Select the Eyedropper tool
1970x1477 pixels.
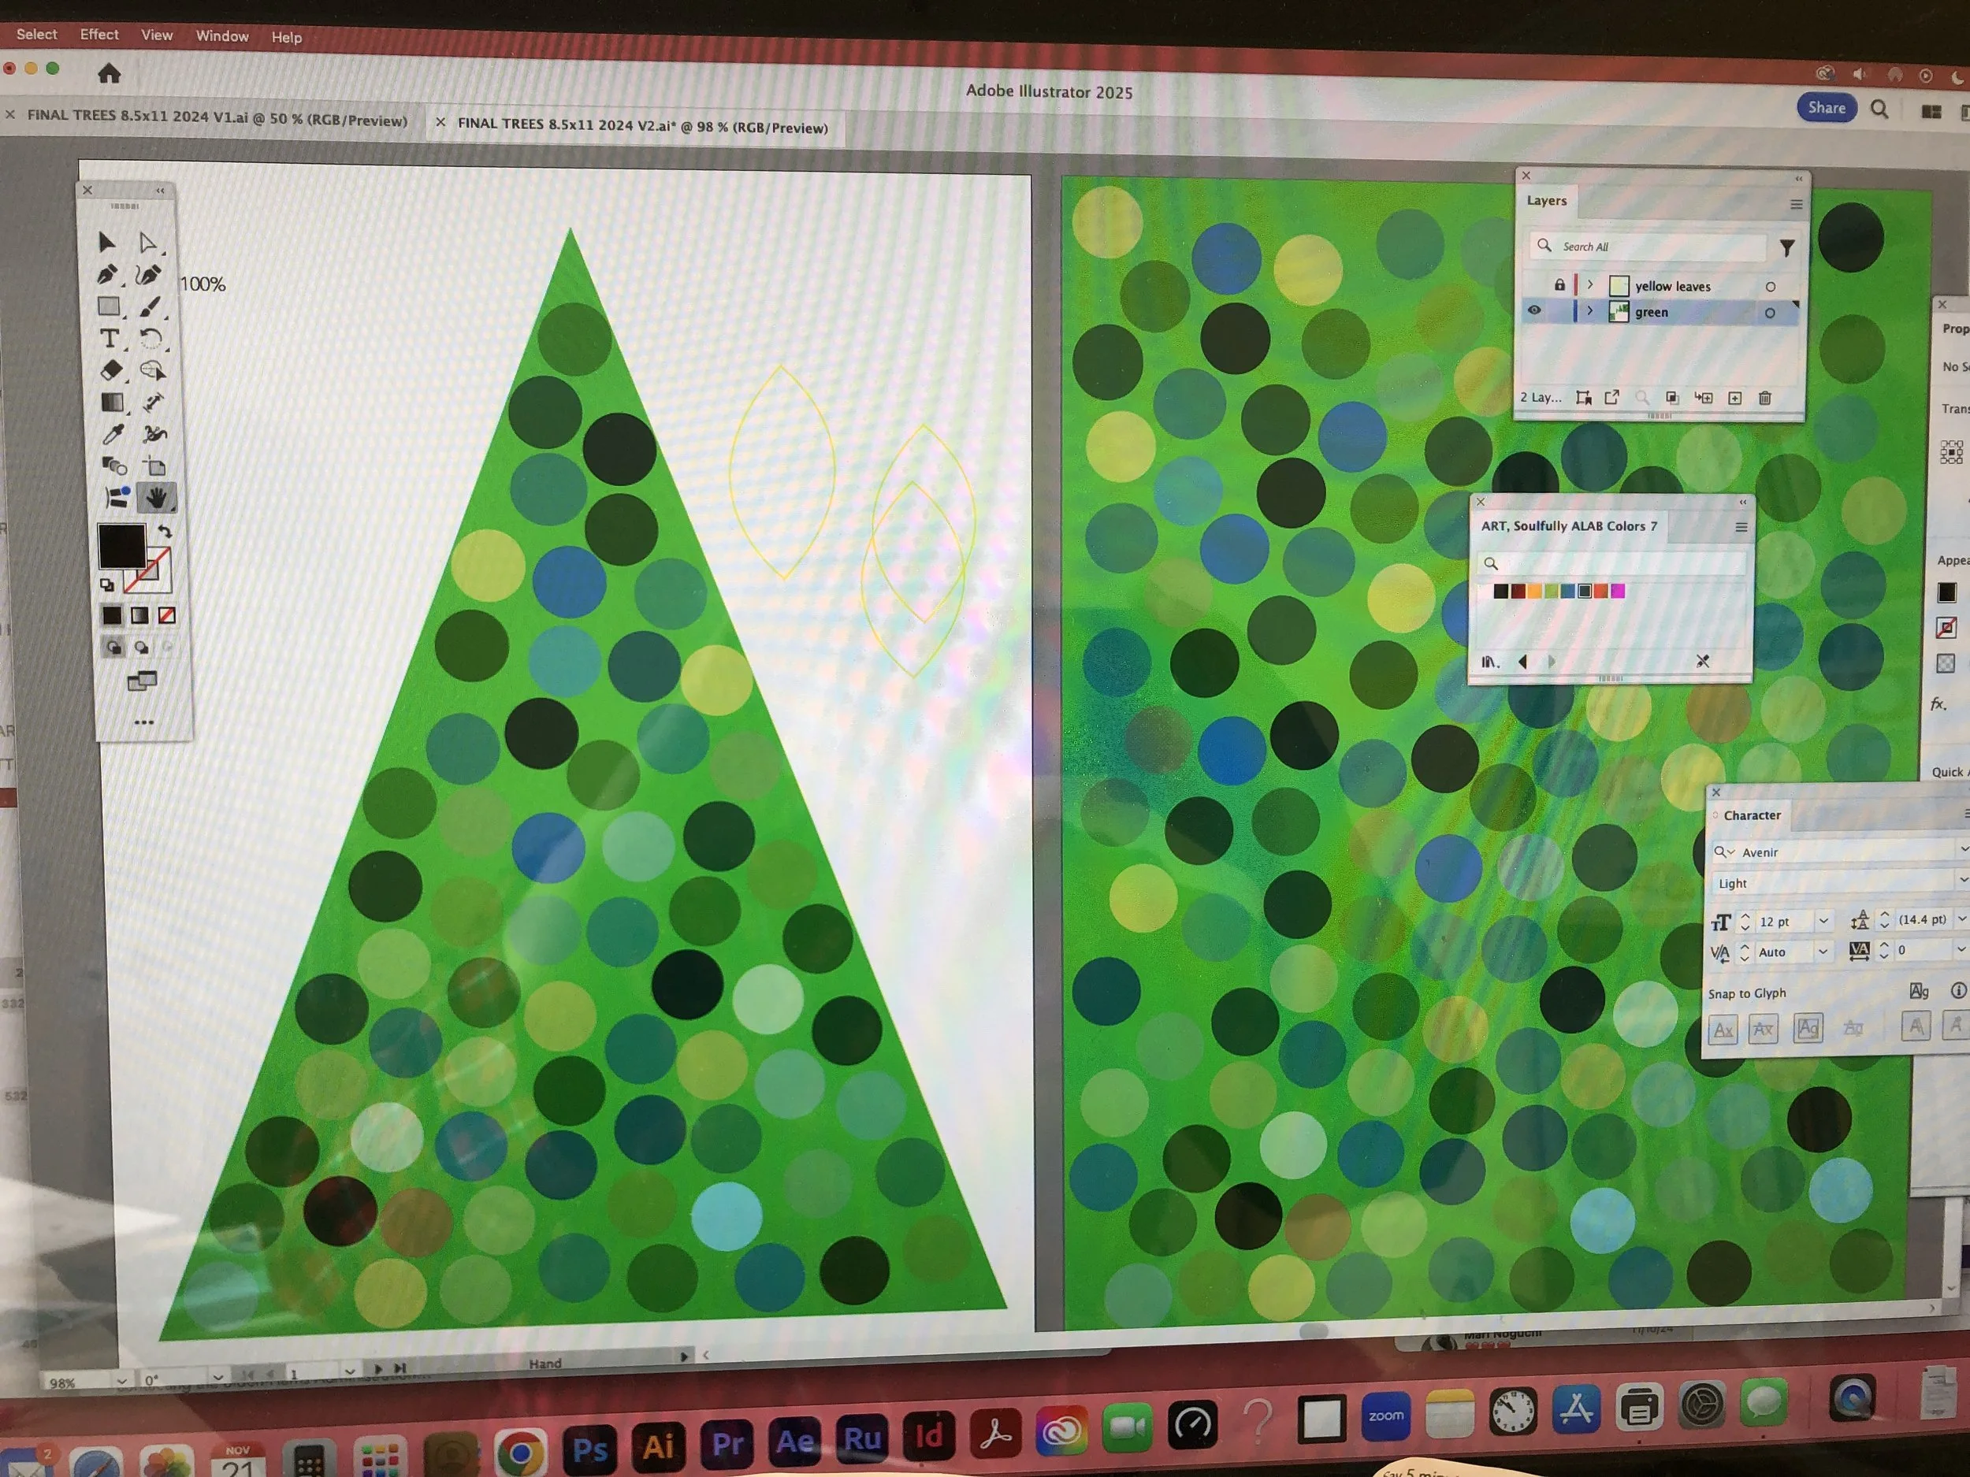112,435
